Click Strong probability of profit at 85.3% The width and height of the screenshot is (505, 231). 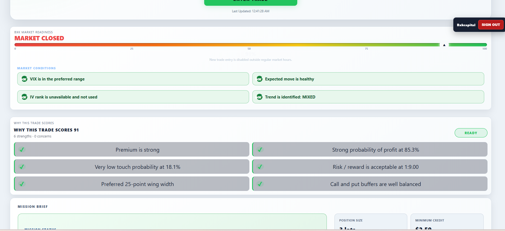[370, 149]
